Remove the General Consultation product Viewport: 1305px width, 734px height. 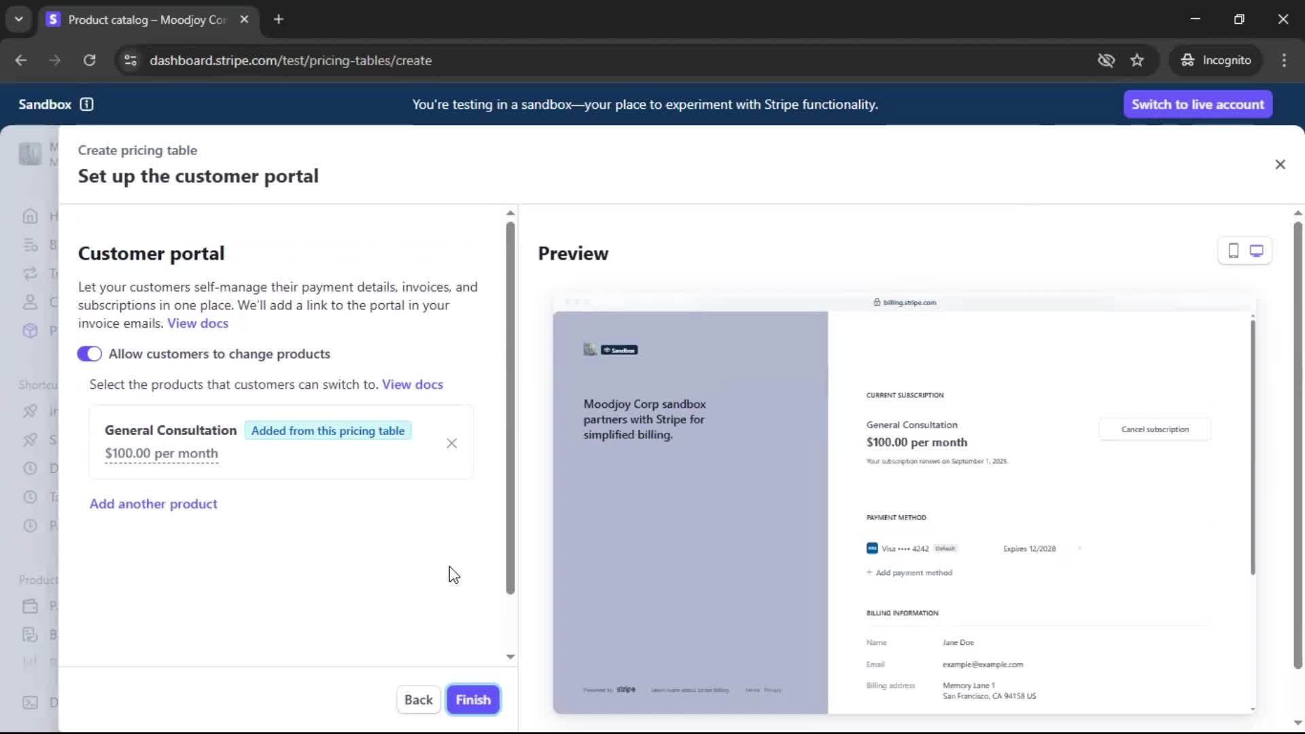pos(451,443)
